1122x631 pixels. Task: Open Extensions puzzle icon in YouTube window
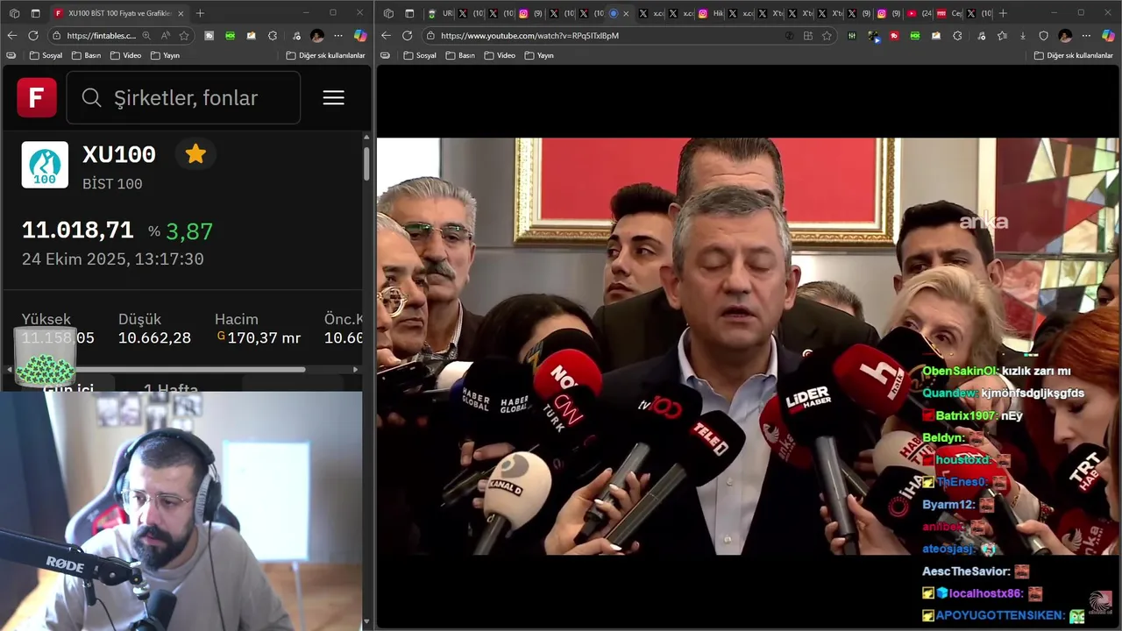click(x=957, y=35)
